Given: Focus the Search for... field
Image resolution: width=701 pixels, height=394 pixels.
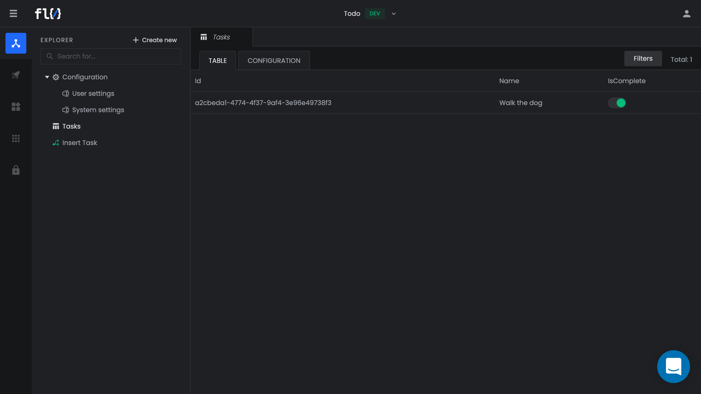Looking at the screenshot, I should click(111, 56).
